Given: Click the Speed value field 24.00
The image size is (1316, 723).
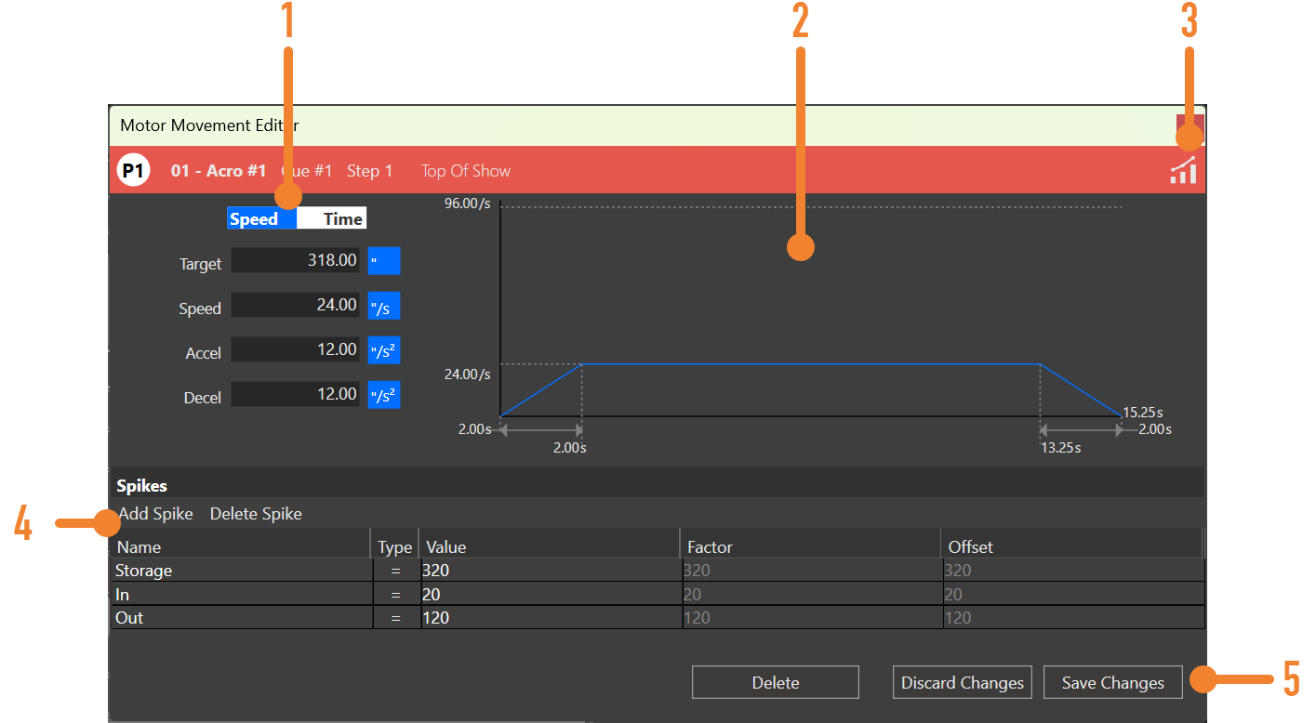Looking at the screenshot, I should (x=295, y=305).
